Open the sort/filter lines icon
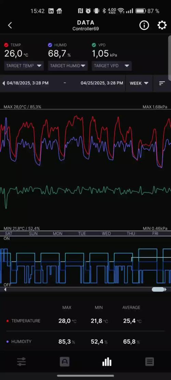This screenshot has height=380, width=171. coord(162,83)
